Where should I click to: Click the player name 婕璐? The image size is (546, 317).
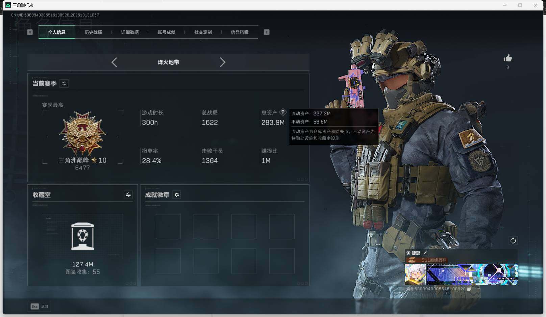pyautogui.click(x=416, y=253)
